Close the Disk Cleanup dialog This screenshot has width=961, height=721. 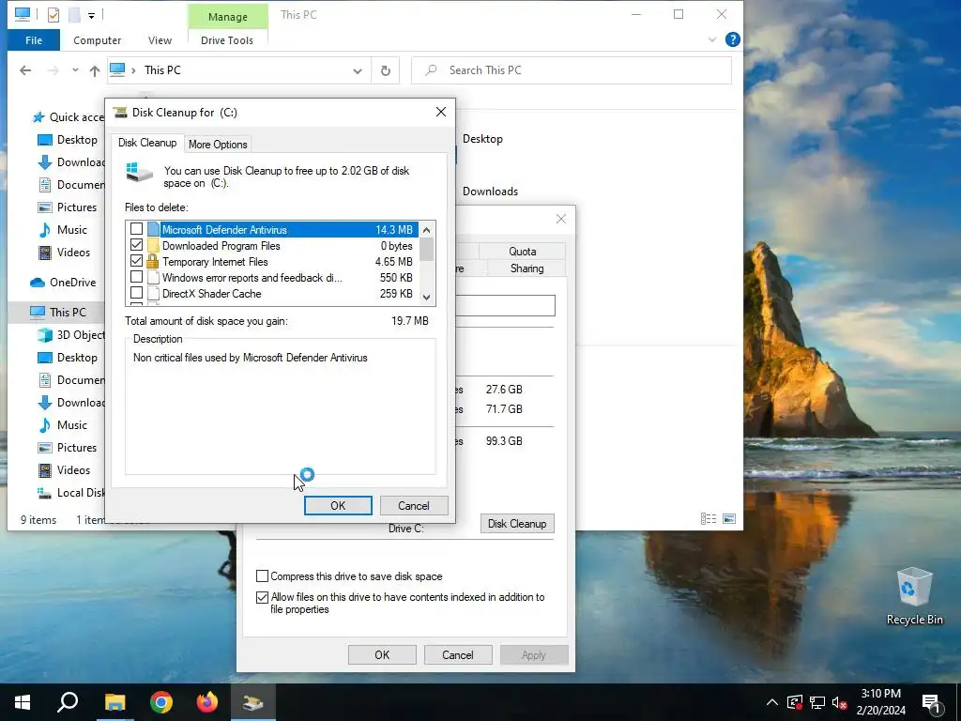tap(441, 113)
